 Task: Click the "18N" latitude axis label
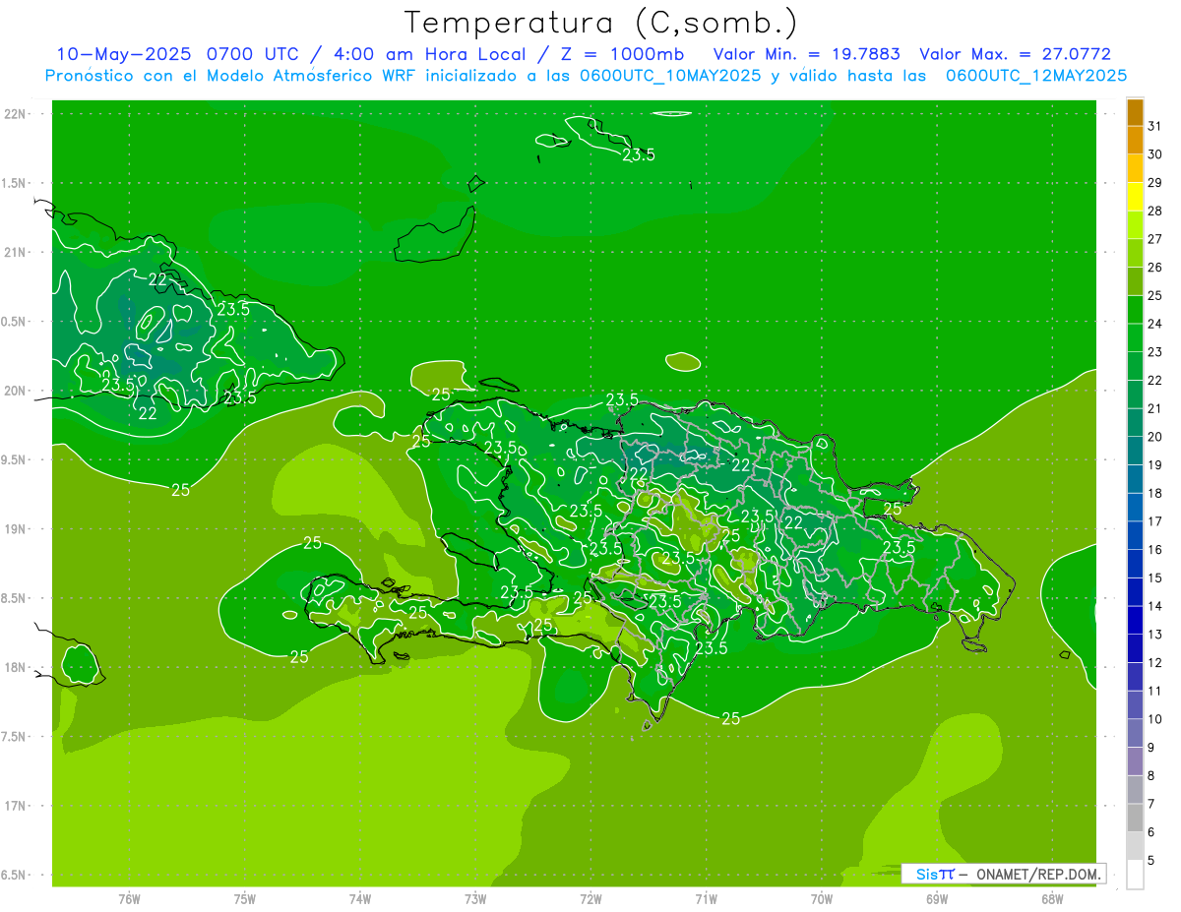click(x=14, y=667)
